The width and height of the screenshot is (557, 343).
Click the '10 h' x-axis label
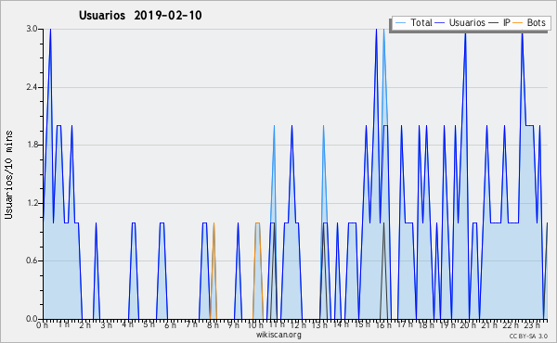(255, 324)
